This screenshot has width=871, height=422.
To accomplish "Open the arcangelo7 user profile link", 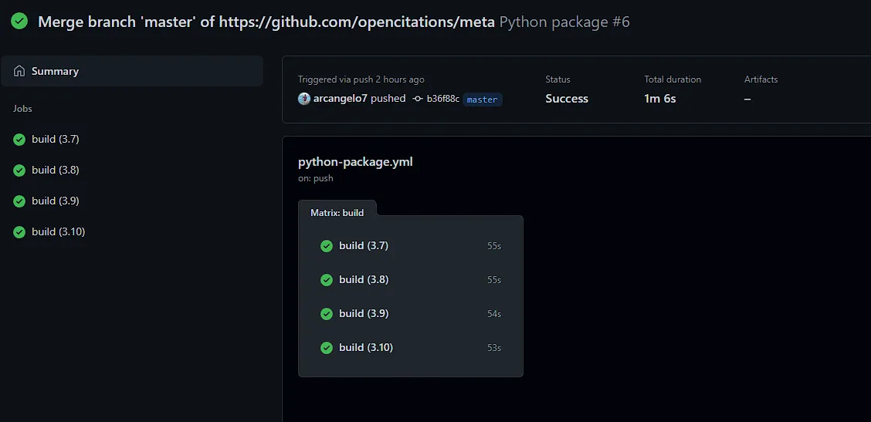I will pos(340,99).
